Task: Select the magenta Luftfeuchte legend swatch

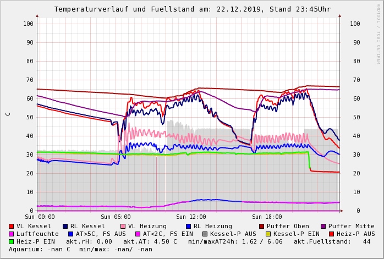Action: click(x=12, y=234)
